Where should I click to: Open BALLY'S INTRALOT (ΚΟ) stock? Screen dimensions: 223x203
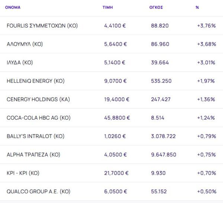tap(36, 136)
